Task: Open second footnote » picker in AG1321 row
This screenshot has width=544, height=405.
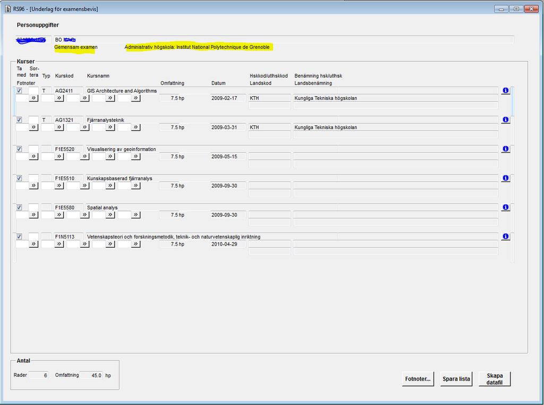Action: click(x=59, y=128)
